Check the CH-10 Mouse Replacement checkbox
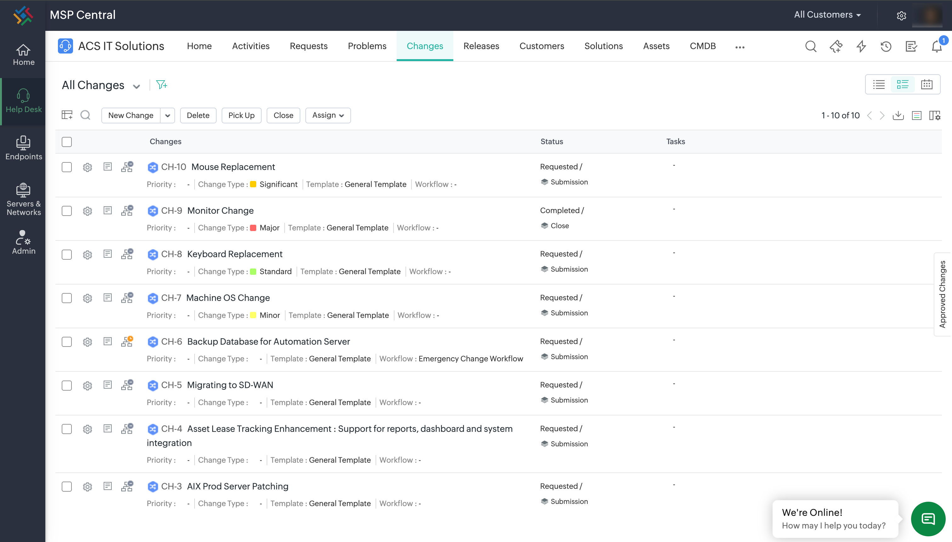This screenshot has height=542, width=952. [x=67, y=167]
